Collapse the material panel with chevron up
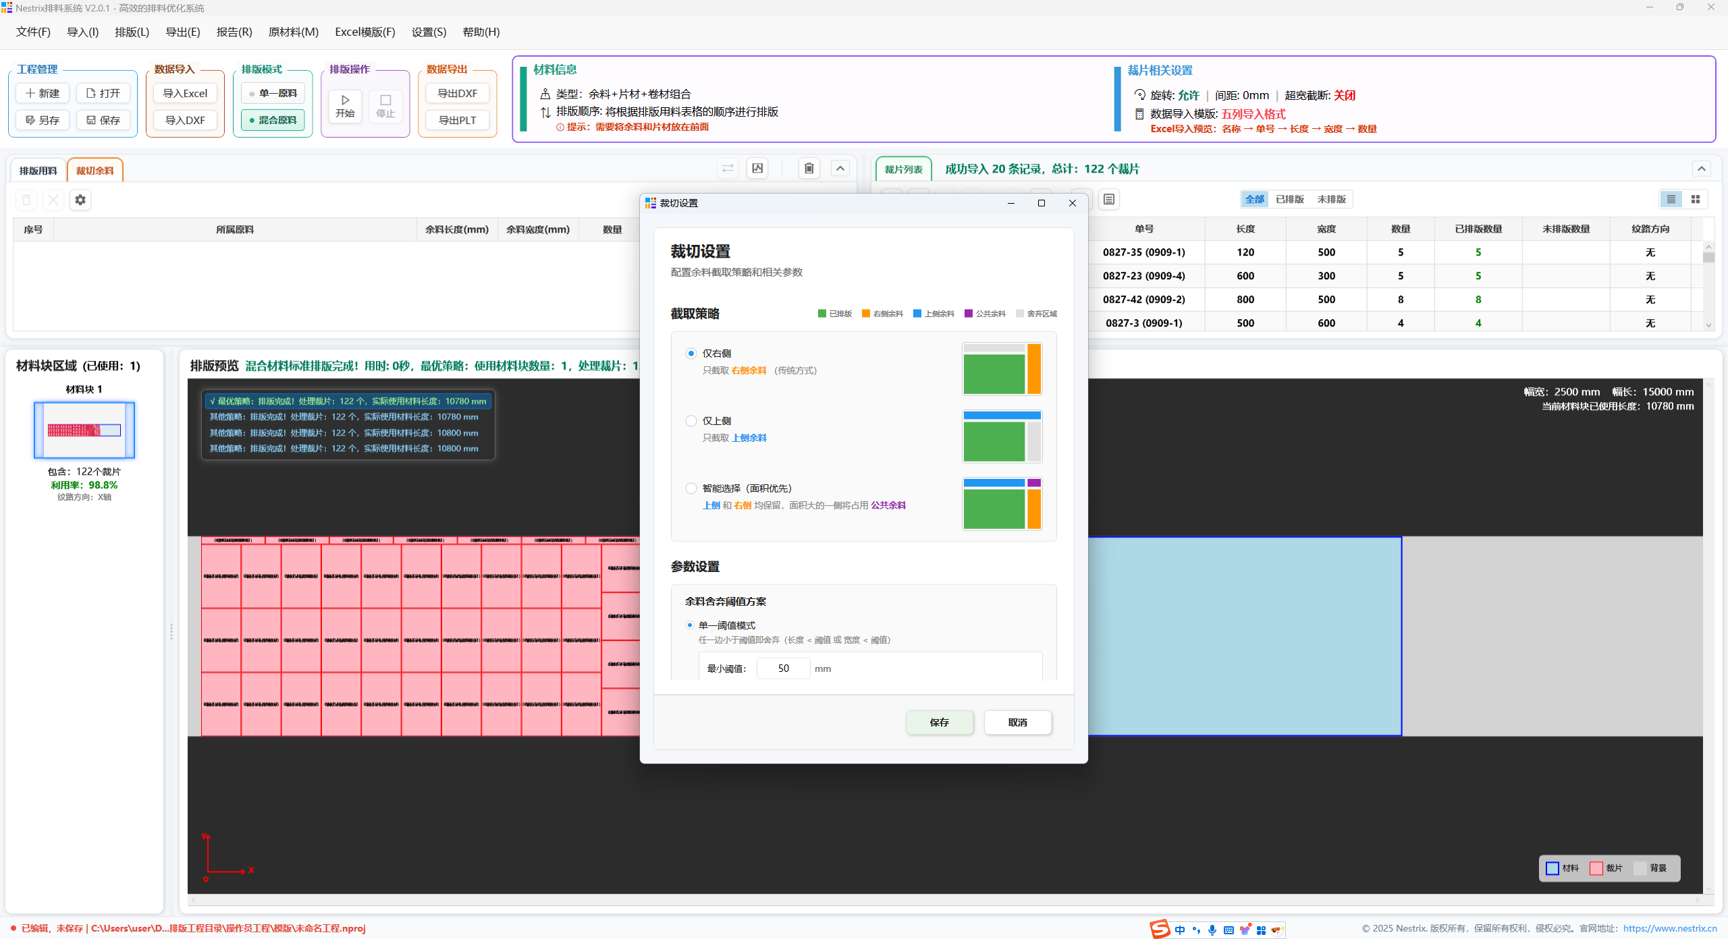The image size is (1728, 939). pyautogui.click(x=840, y=168)
